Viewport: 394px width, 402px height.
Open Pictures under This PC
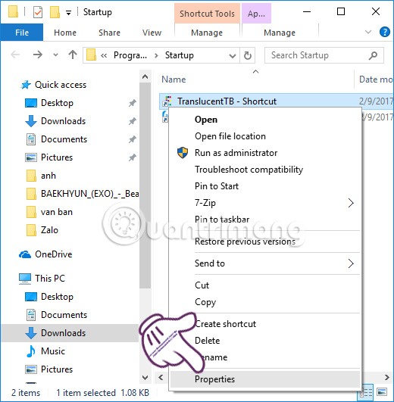tap(57, 369)
